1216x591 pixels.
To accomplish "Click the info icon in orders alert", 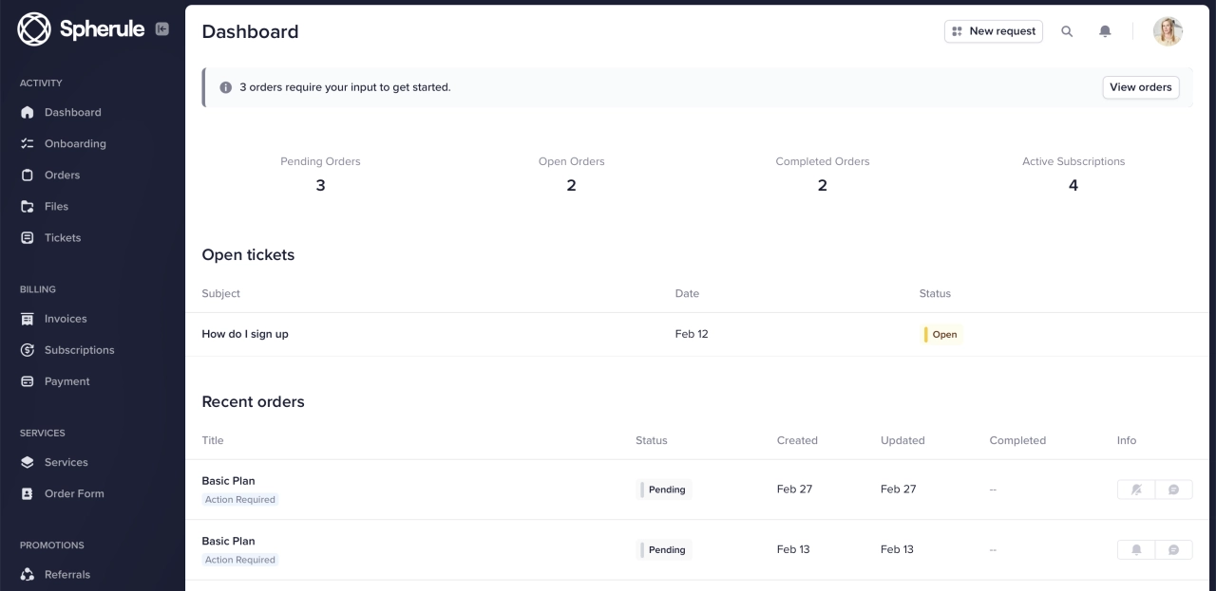I will [226, 87].
